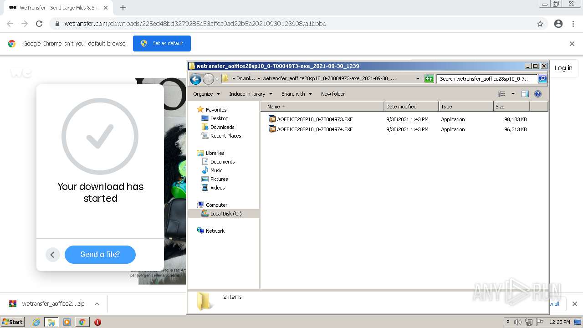Image resolution: width=583 pixels, height=328 pixels.
Task: Click the back arrow in WeTransfer panel
Action: tap(53, 255)
